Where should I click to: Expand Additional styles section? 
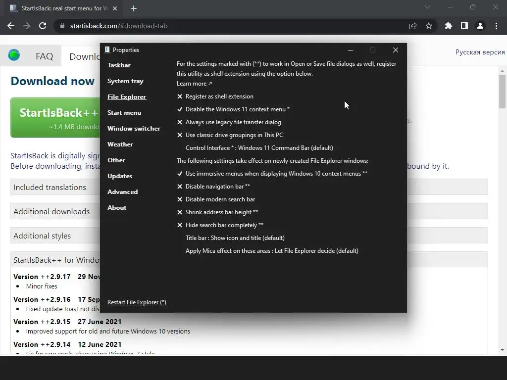(55, 236)
